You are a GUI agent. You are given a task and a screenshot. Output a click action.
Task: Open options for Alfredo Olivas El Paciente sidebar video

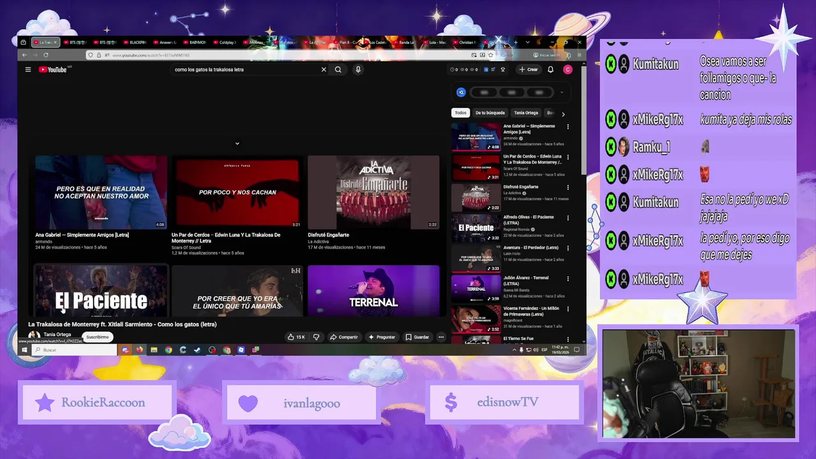(568, 217)
